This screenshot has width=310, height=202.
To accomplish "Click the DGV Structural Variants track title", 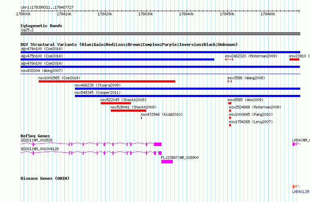I will pos(129,45).
